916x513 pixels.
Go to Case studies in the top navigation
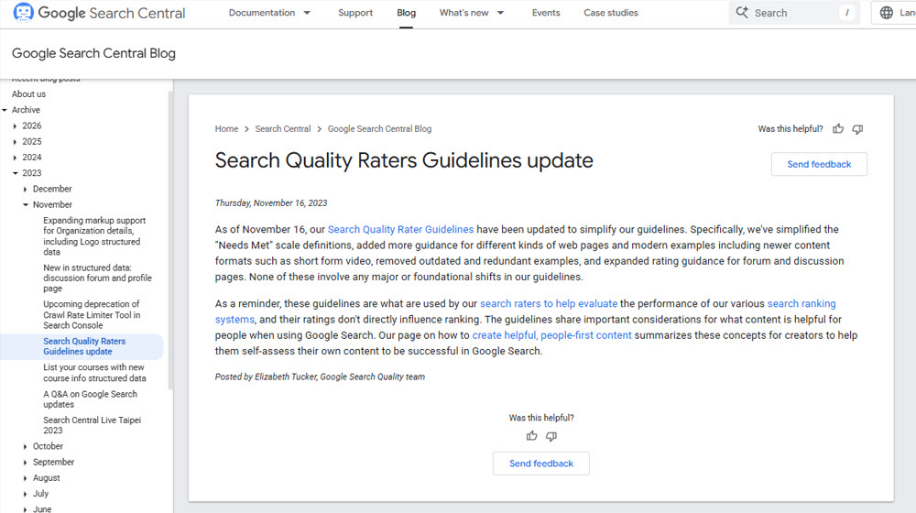point(611,13)
